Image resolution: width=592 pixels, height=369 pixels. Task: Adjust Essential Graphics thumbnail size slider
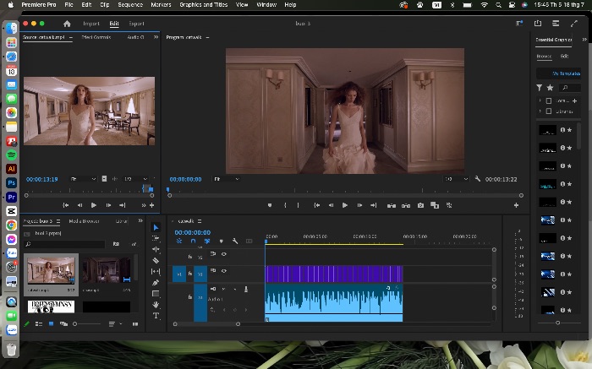tap(558, 323)
